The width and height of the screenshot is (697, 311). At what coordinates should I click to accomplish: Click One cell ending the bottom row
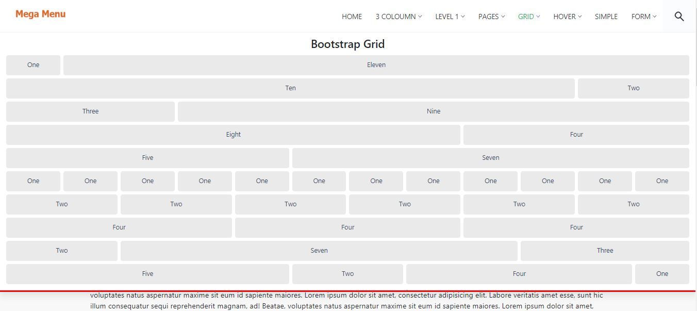[x=662, y=274]
